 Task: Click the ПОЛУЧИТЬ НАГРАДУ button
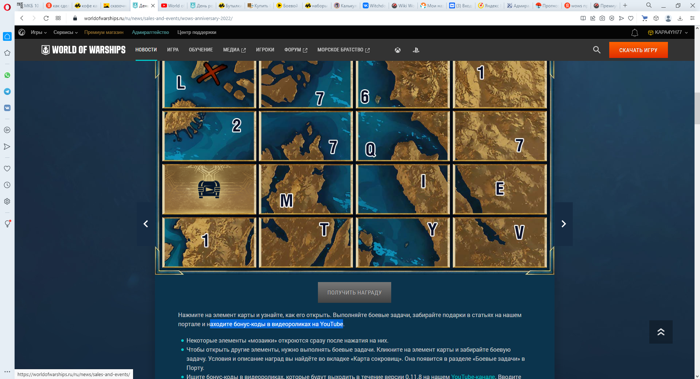tap(354, 292)
